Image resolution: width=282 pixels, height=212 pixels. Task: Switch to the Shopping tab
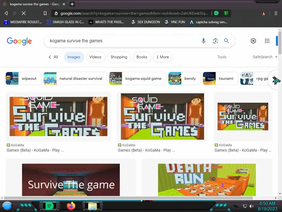click(119, 57)
